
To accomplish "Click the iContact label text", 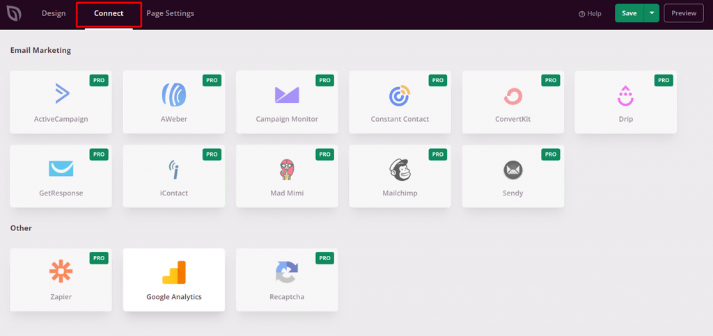I will [174, 193].
